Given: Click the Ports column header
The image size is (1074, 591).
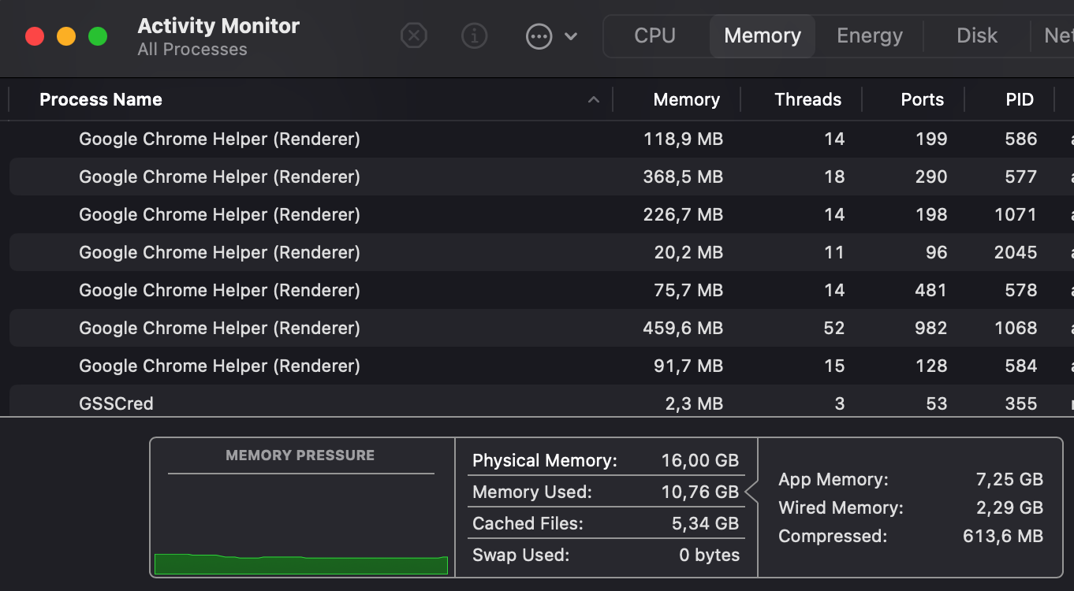Looking at the screenshot, I should click(922, 100).
